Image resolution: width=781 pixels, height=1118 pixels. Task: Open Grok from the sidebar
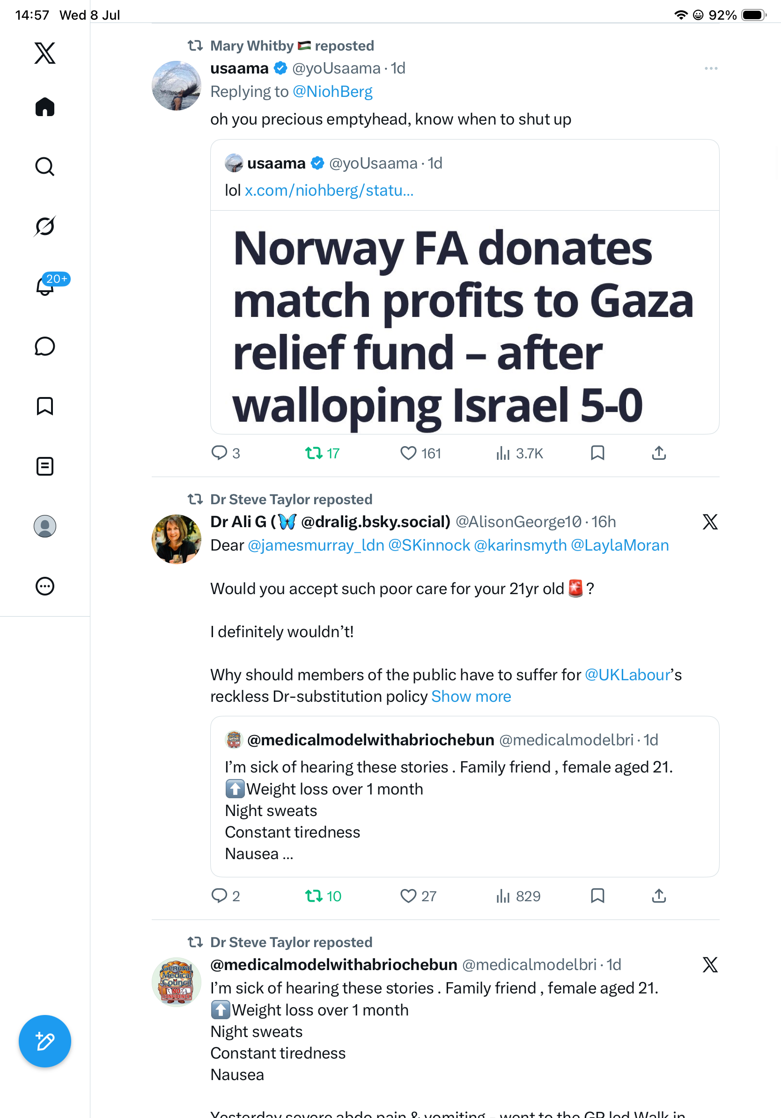[x=45, y=226]
